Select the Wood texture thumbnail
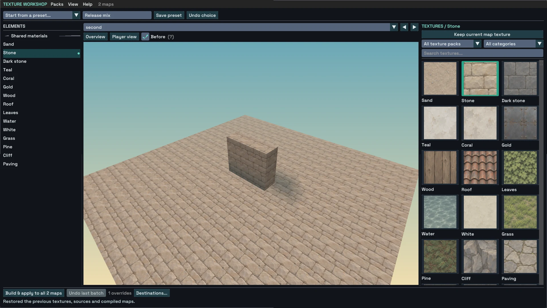The image size is (547, 308). click(x=440, y=167)
